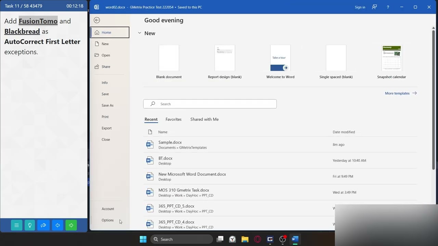
Task: Click the Sign in button
Action: [x=360, y=7]
